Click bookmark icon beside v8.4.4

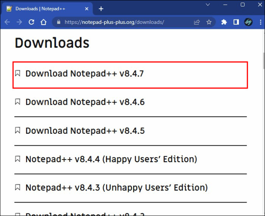tap(18, 159)
